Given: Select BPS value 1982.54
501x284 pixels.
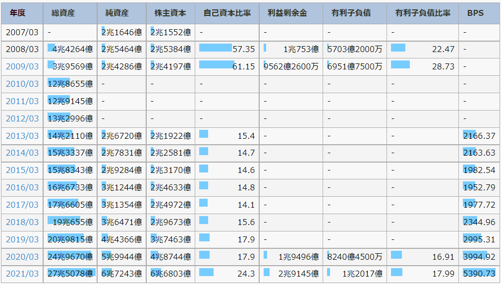Looking at the screenshot, I should 479,170.
